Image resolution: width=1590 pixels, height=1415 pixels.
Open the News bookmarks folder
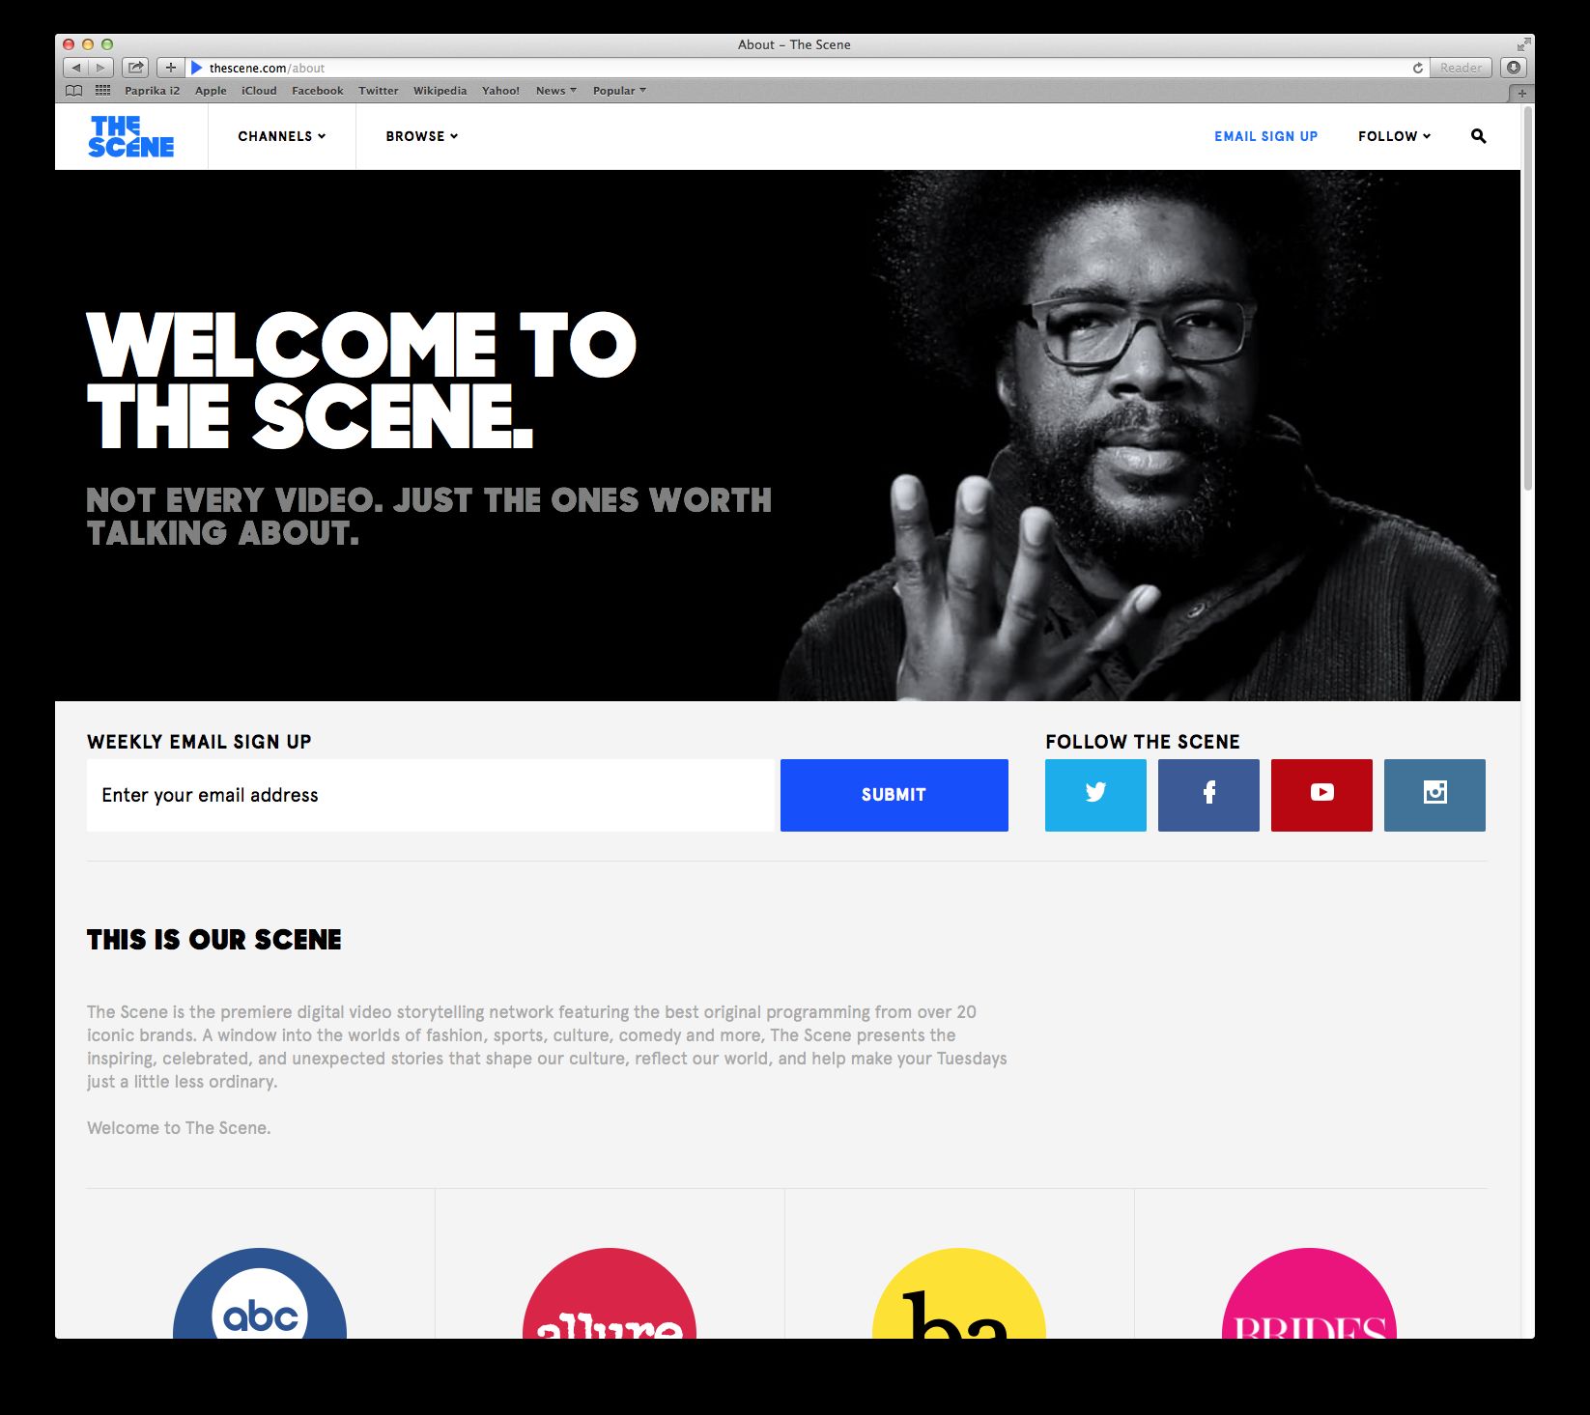click(555, 91)
